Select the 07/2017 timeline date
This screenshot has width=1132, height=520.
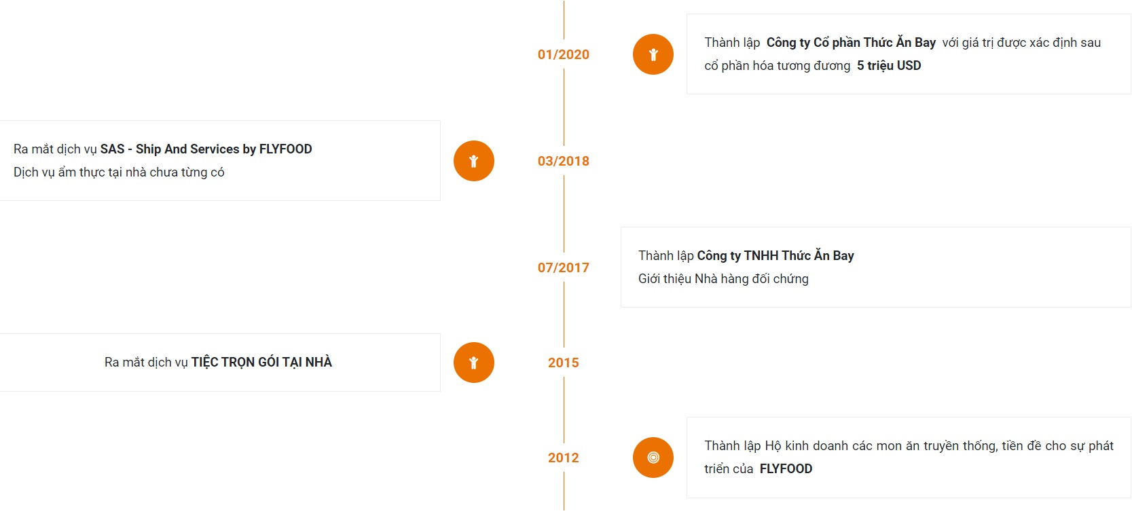click(x=563, y=267)
